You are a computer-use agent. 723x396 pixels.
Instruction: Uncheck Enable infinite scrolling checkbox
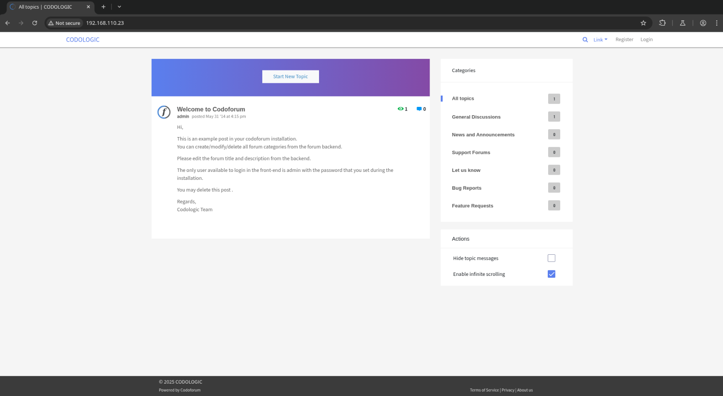pos(551,274)
